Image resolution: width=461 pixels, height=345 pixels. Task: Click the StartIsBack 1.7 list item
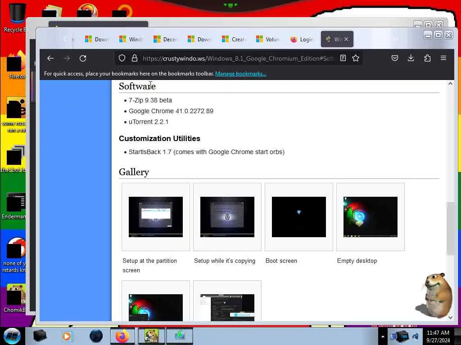point(206,152)
